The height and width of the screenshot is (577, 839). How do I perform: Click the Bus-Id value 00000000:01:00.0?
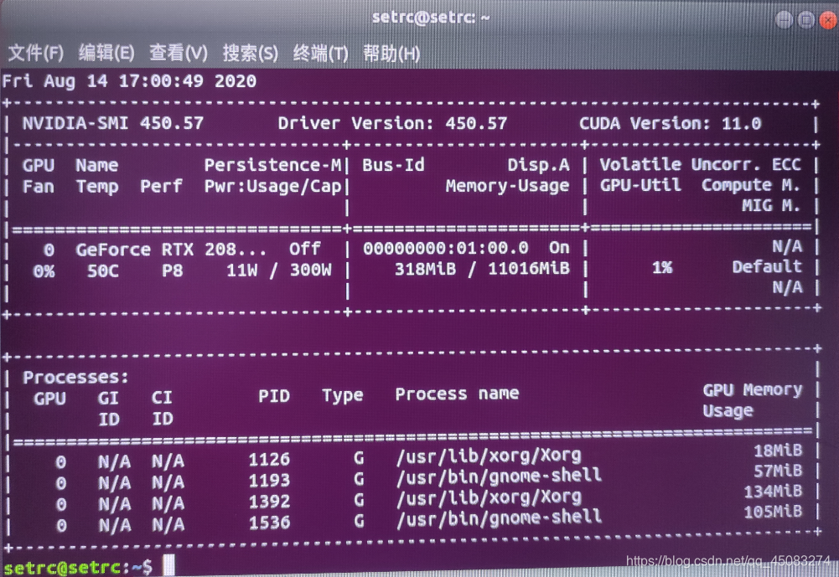tap(446, 248)
